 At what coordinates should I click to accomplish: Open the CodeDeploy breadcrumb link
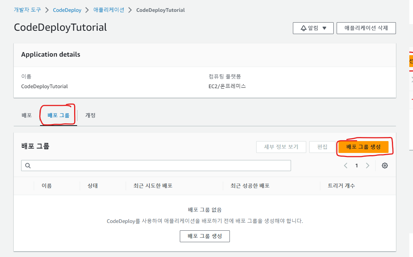pos(67,10)
